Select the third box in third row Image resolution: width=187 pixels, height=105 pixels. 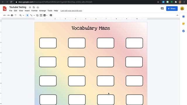[105, 81]
